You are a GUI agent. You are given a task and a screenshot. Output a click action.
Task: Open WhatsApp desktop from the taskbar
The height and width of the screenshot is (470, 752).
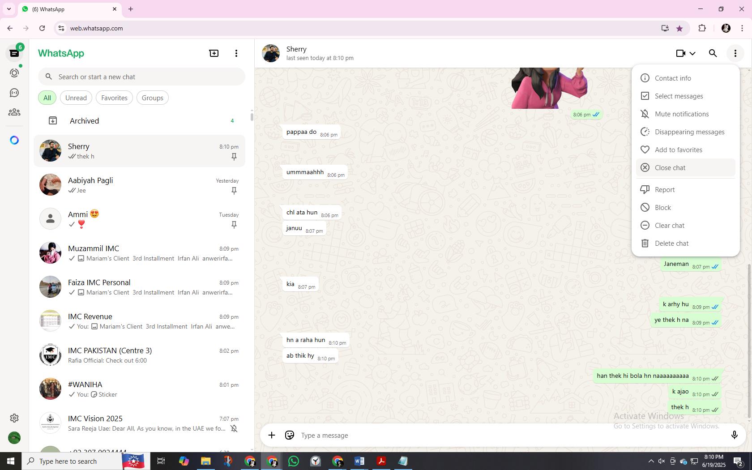(x=294, y=461)
